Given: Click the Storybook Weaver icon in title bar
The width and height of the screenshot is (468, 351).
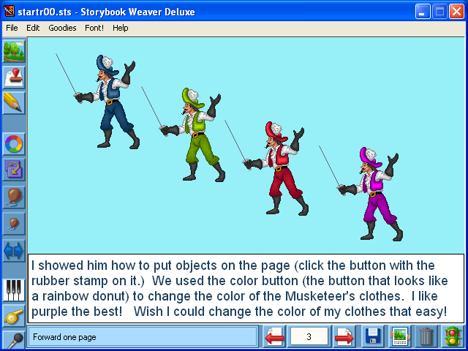Looking at the screenshot, I should coord(10,12).
